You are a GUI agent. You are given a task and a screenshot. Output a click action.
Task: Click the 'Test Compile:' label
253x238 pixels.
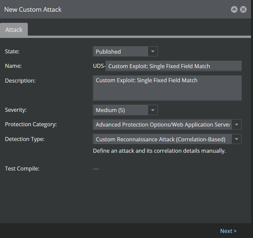coord(22,169)
